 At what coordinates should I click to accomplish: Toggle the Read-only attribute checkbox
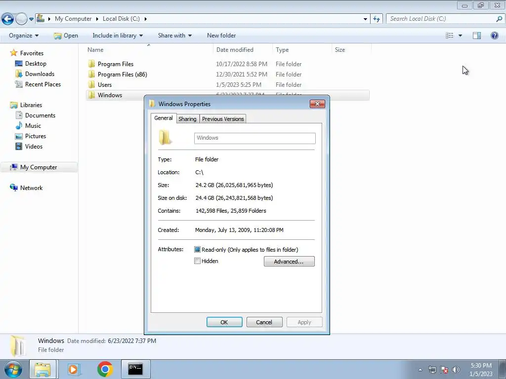(197, 249)
